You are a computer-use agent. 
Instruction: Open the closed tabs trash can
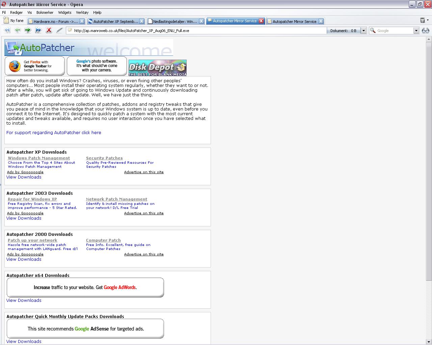(422, 21)
